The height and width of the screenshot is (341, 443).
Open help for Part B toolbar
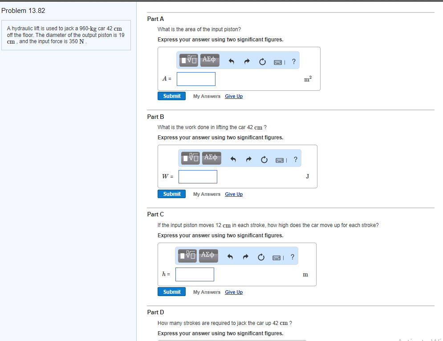pyautogui.click(x=296, y=159)
